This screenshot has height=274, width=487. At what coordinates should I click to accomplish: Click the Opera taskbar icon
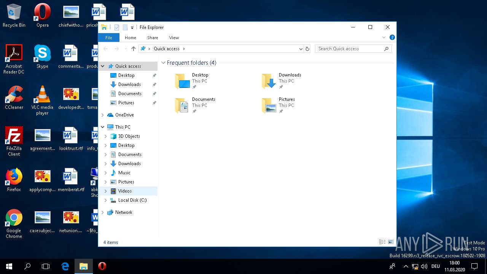(102, 266)
